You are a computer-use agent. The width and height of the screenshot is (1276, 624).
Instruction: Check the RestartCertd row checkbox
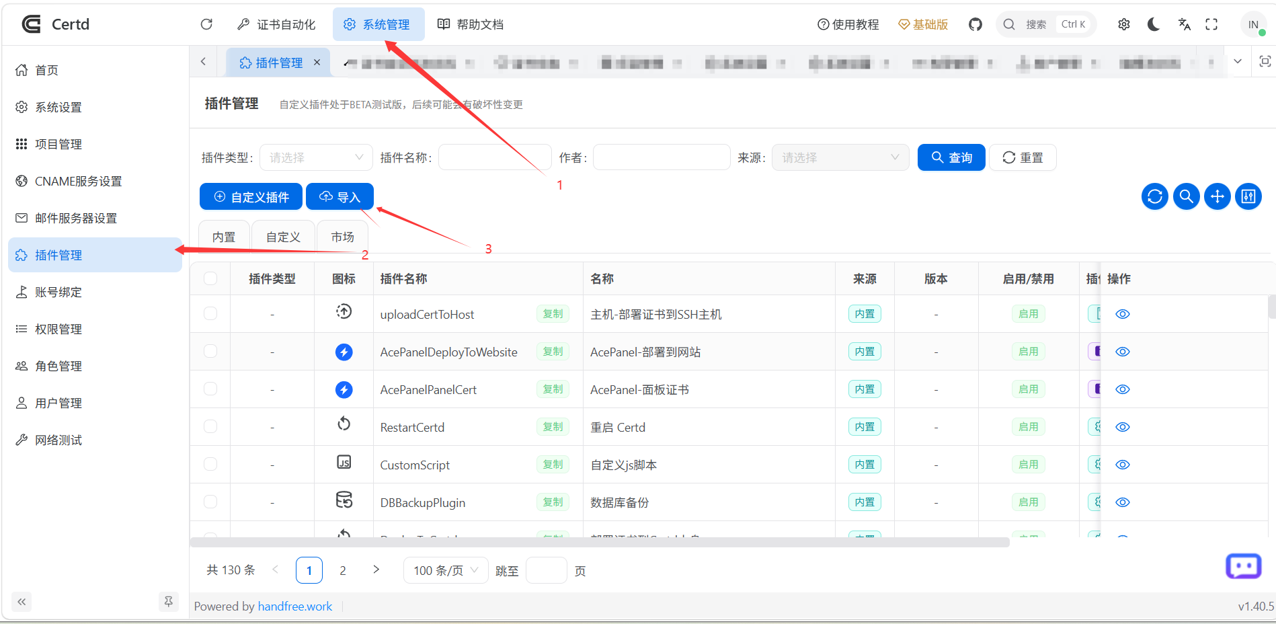(210, 427)
